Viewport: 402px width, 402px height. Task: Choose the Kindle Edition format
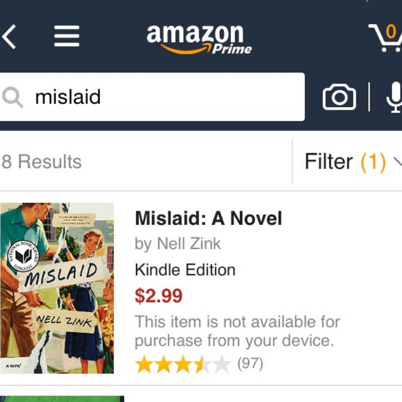tap(185, 270)
